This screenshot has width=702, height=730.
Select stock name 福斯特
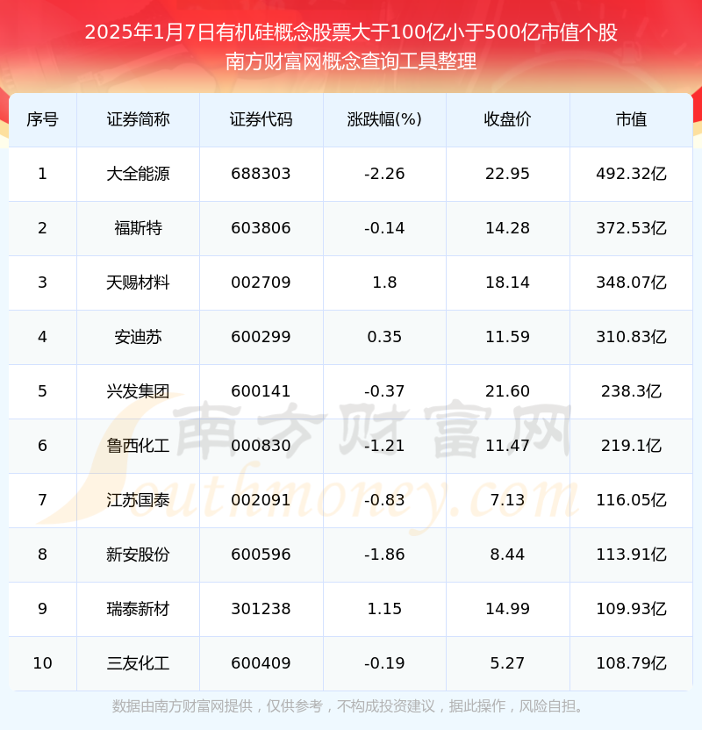[x=139, y=228]
